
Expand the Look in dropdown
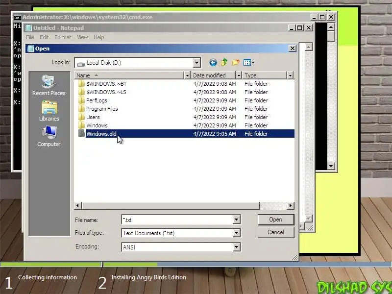coord(197,63)
